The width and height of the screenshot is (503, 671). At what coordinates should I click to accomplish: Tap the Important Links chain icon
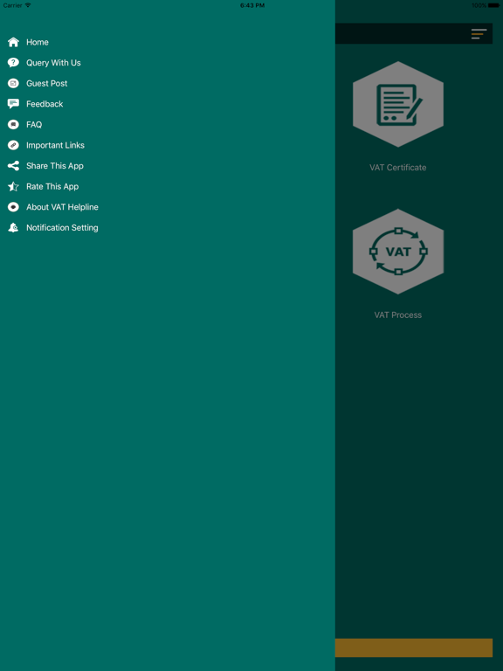[x=13, y=145]
